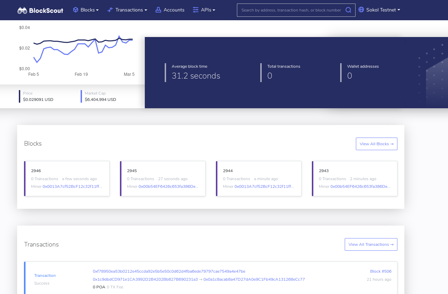448x294 pixels.
Task: Expand the APIs dropdown menu
Action: pos(204,10)
